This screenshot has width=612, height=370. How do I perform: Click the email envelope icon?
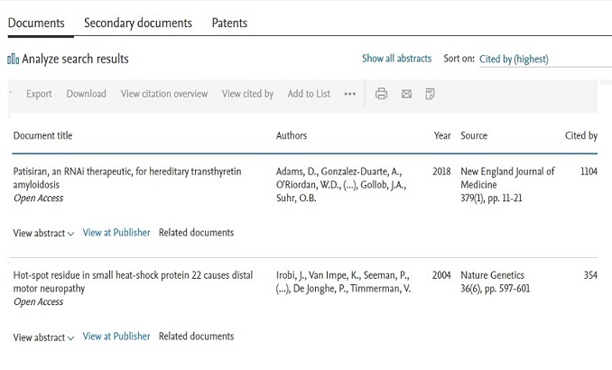tap(406, 94)
